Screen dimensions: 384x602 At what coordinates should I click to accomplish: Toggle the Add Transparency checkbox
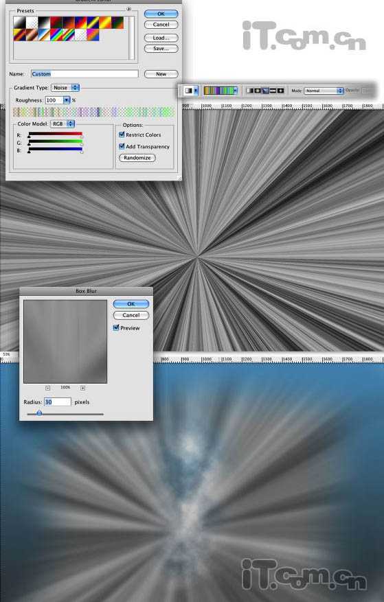122,146
